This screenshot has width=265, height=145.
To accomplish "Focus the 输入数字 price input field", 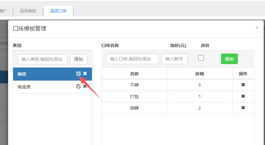I will [x=175, y=59].
